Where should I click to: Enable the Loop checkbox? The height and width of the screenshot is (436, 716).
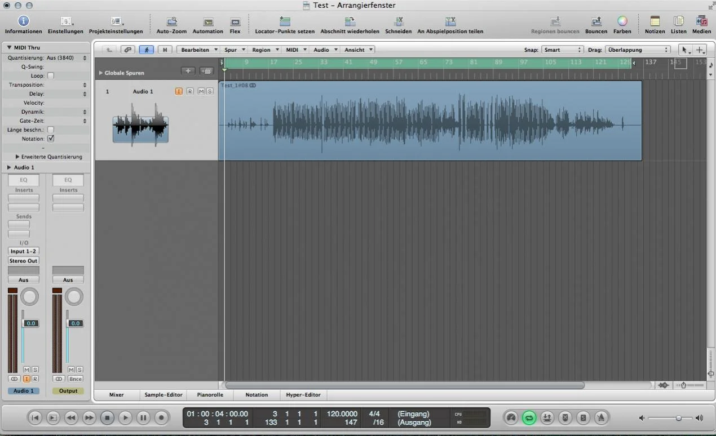coord(51,76)
